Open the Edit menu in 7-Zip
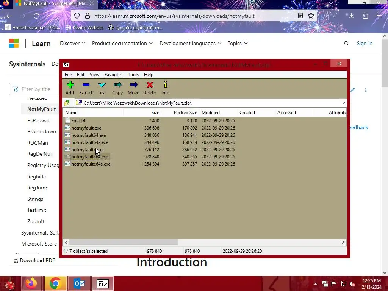Image resolution: width=388 pixels, height=291 pixels. pyautogui.click(x=81, y=75)
